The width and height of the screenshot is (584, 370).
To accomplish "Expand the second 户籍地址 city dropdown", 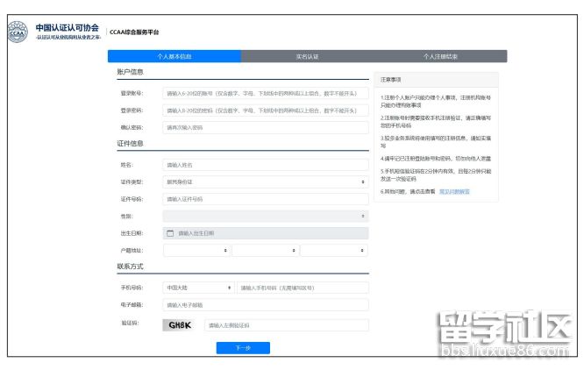I will [264, 250].
